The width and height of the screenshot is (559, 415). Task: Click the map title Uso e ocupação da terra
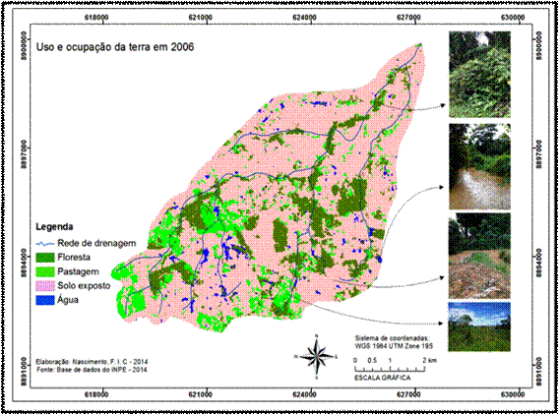point(115,47)
